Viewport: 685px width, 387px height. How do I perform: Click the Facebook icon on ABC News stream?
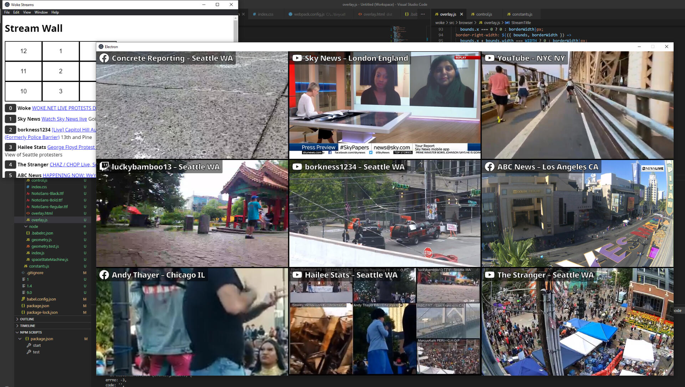[x=489, y=167]
